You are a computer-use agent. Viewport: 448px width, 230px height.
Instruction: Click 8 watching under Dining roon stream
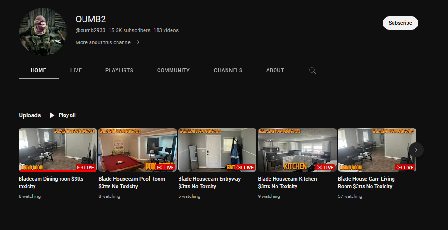click(30, 196)
